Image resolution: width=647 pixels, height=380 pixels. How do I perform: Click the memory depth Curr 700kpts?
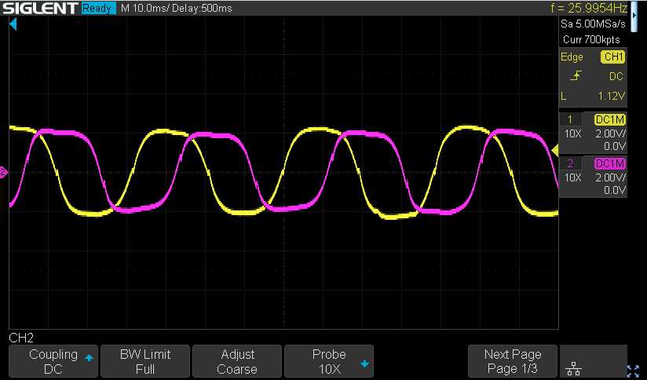[591, 39]
